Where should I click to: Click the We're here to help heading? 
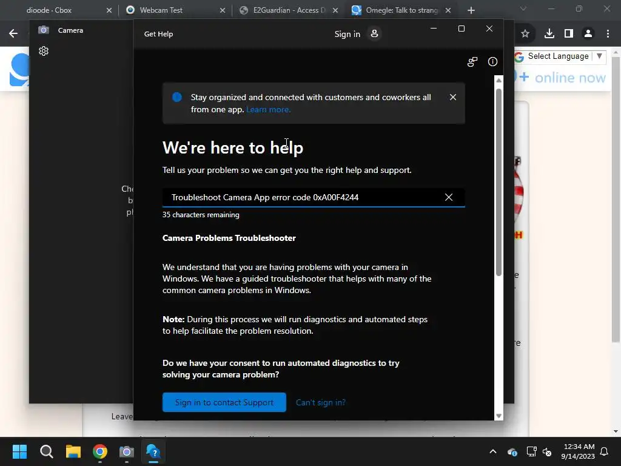click(233, 148)
